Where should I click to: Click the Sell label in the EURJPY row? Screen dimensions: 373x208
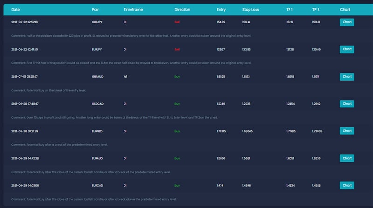[x=177, y=49]
